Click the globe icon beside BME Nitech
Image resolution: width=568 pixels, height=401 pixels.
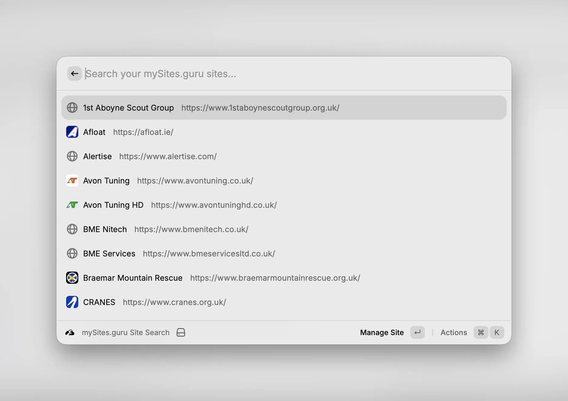point(72,229)
